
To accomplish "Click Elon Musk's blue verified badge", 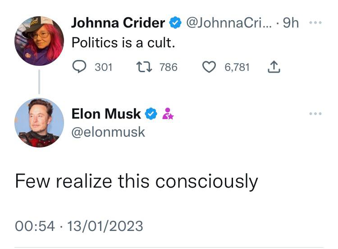I will [151, 114].
